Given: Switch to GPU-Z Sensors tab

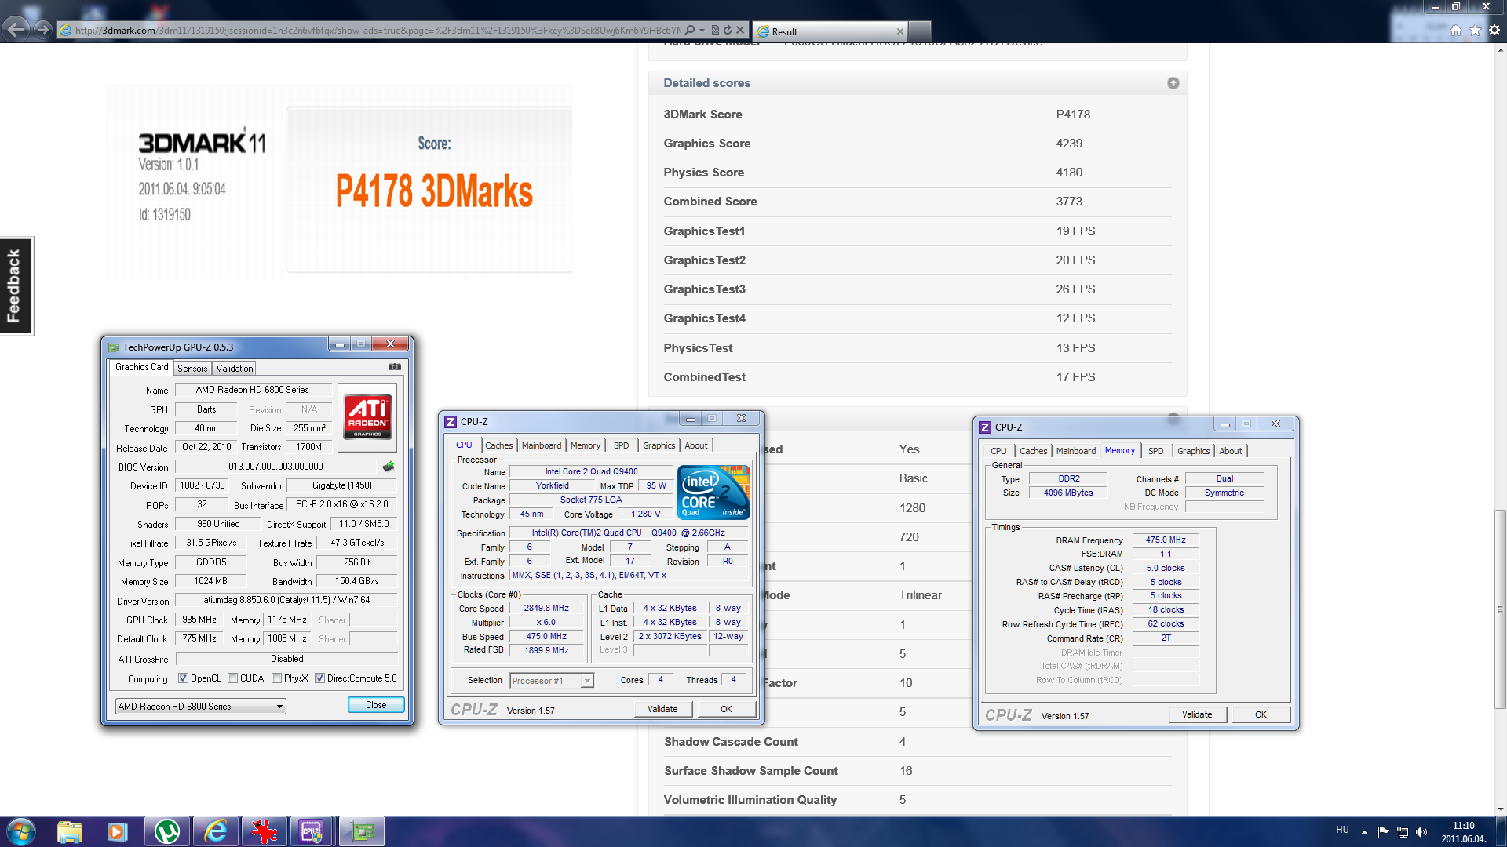Looking at the screenshot, I should point(192,369).
